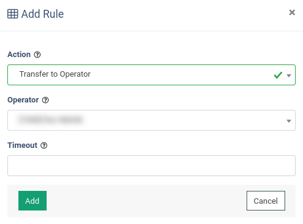Click the blank dialog header next to the title
Screen dimensions: 303x224
176,14
